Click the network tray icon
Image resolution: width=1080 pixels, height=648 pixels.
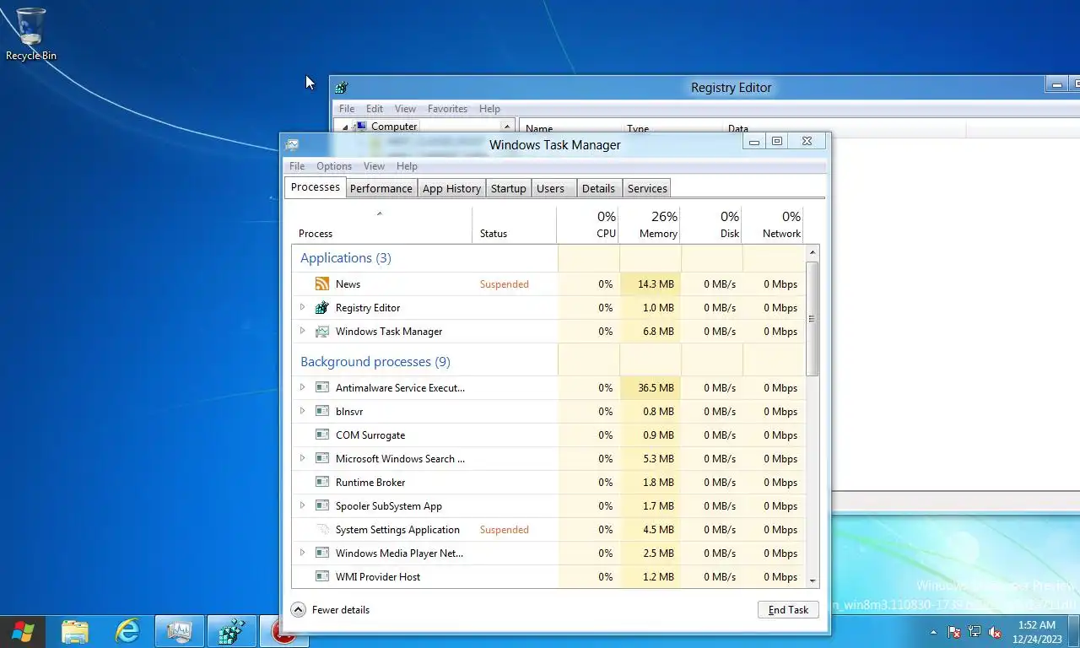pyautogui.click(x=975, y=632)
